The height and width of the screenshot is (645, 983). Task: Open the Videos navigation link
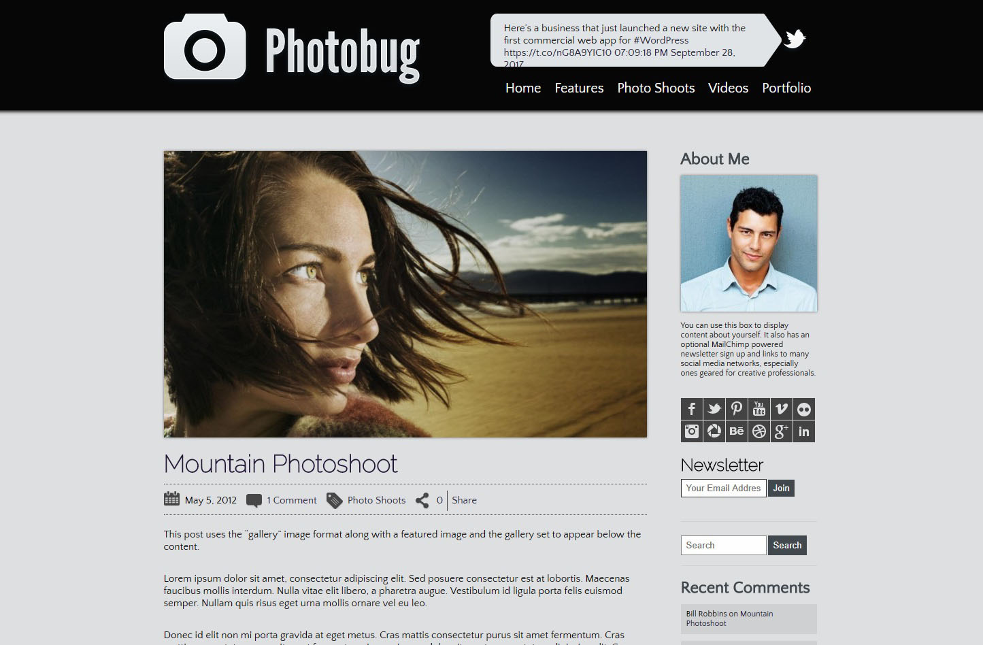[x=728, y=88]
